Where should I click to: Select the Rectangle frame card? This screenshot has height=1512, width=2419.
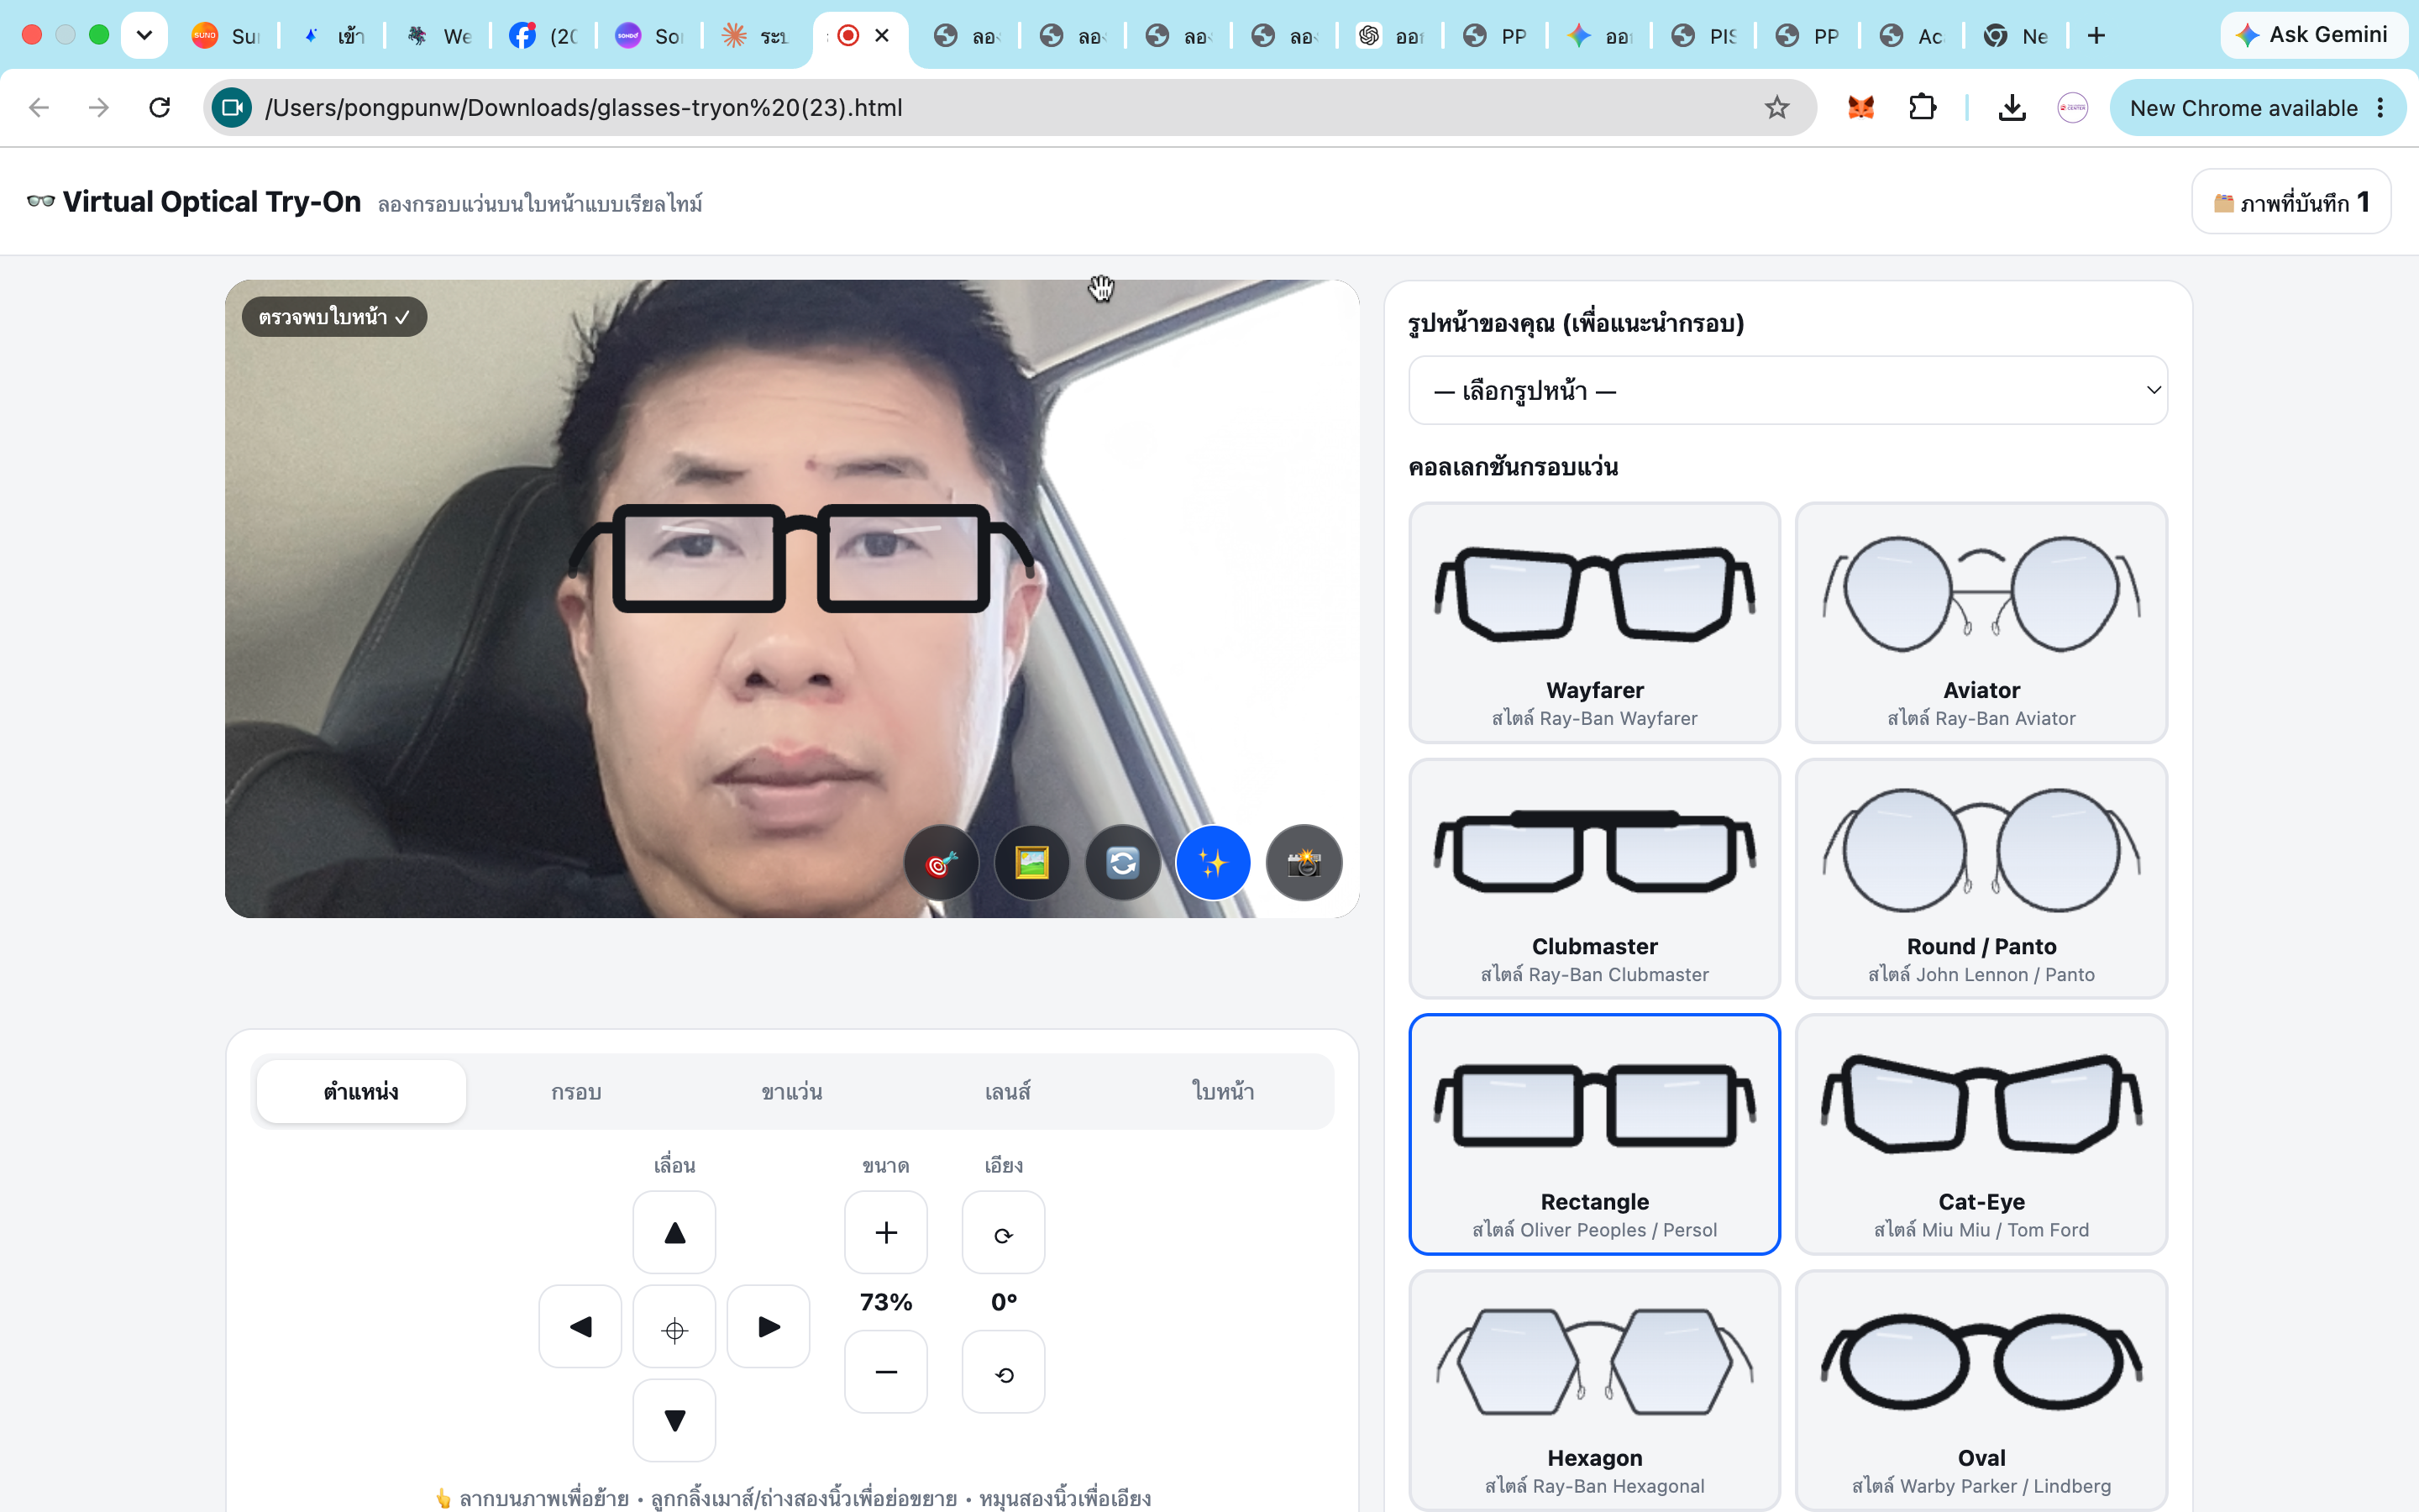click(x=1594, y=1134)
